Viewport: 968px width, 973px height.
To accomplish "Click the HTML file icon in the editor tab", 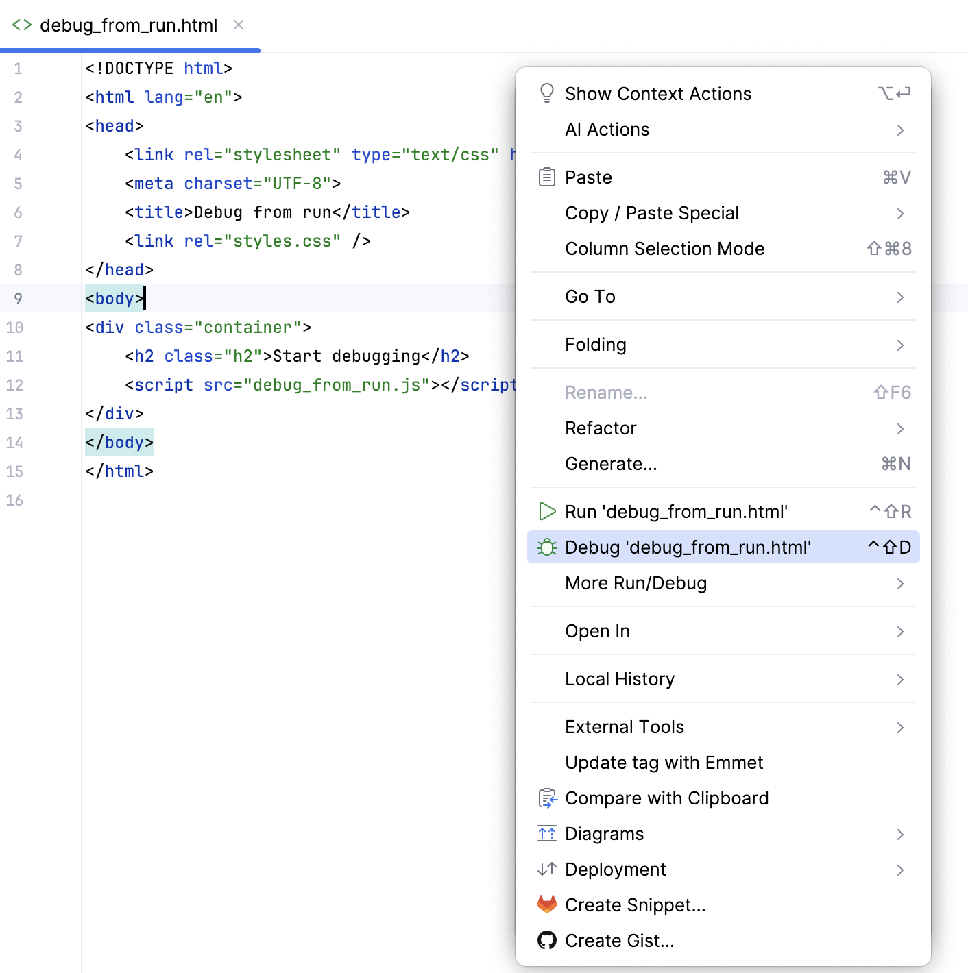I will point(21,25).
